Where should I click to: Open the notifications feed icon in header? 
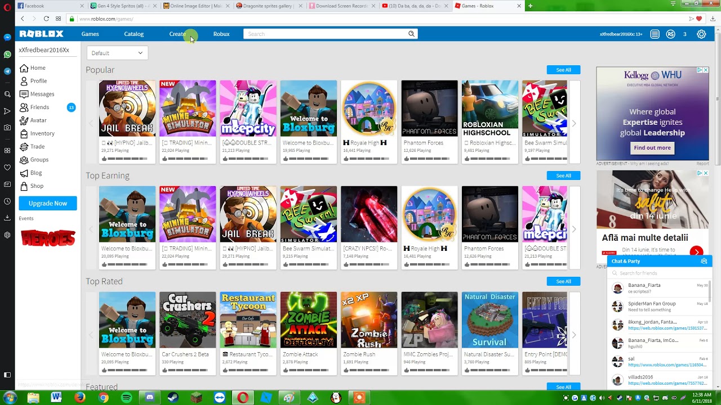[x=655, y=34]
